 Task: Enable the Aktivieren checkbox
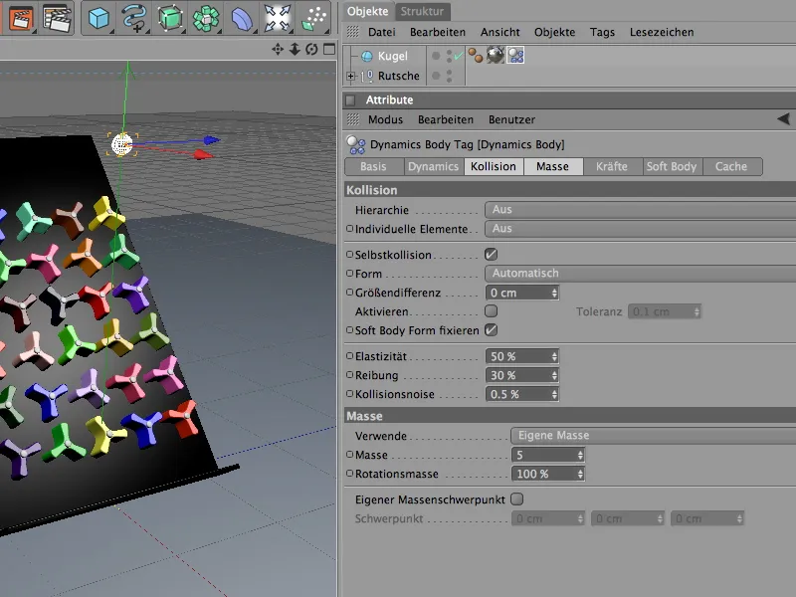(491, 311)
